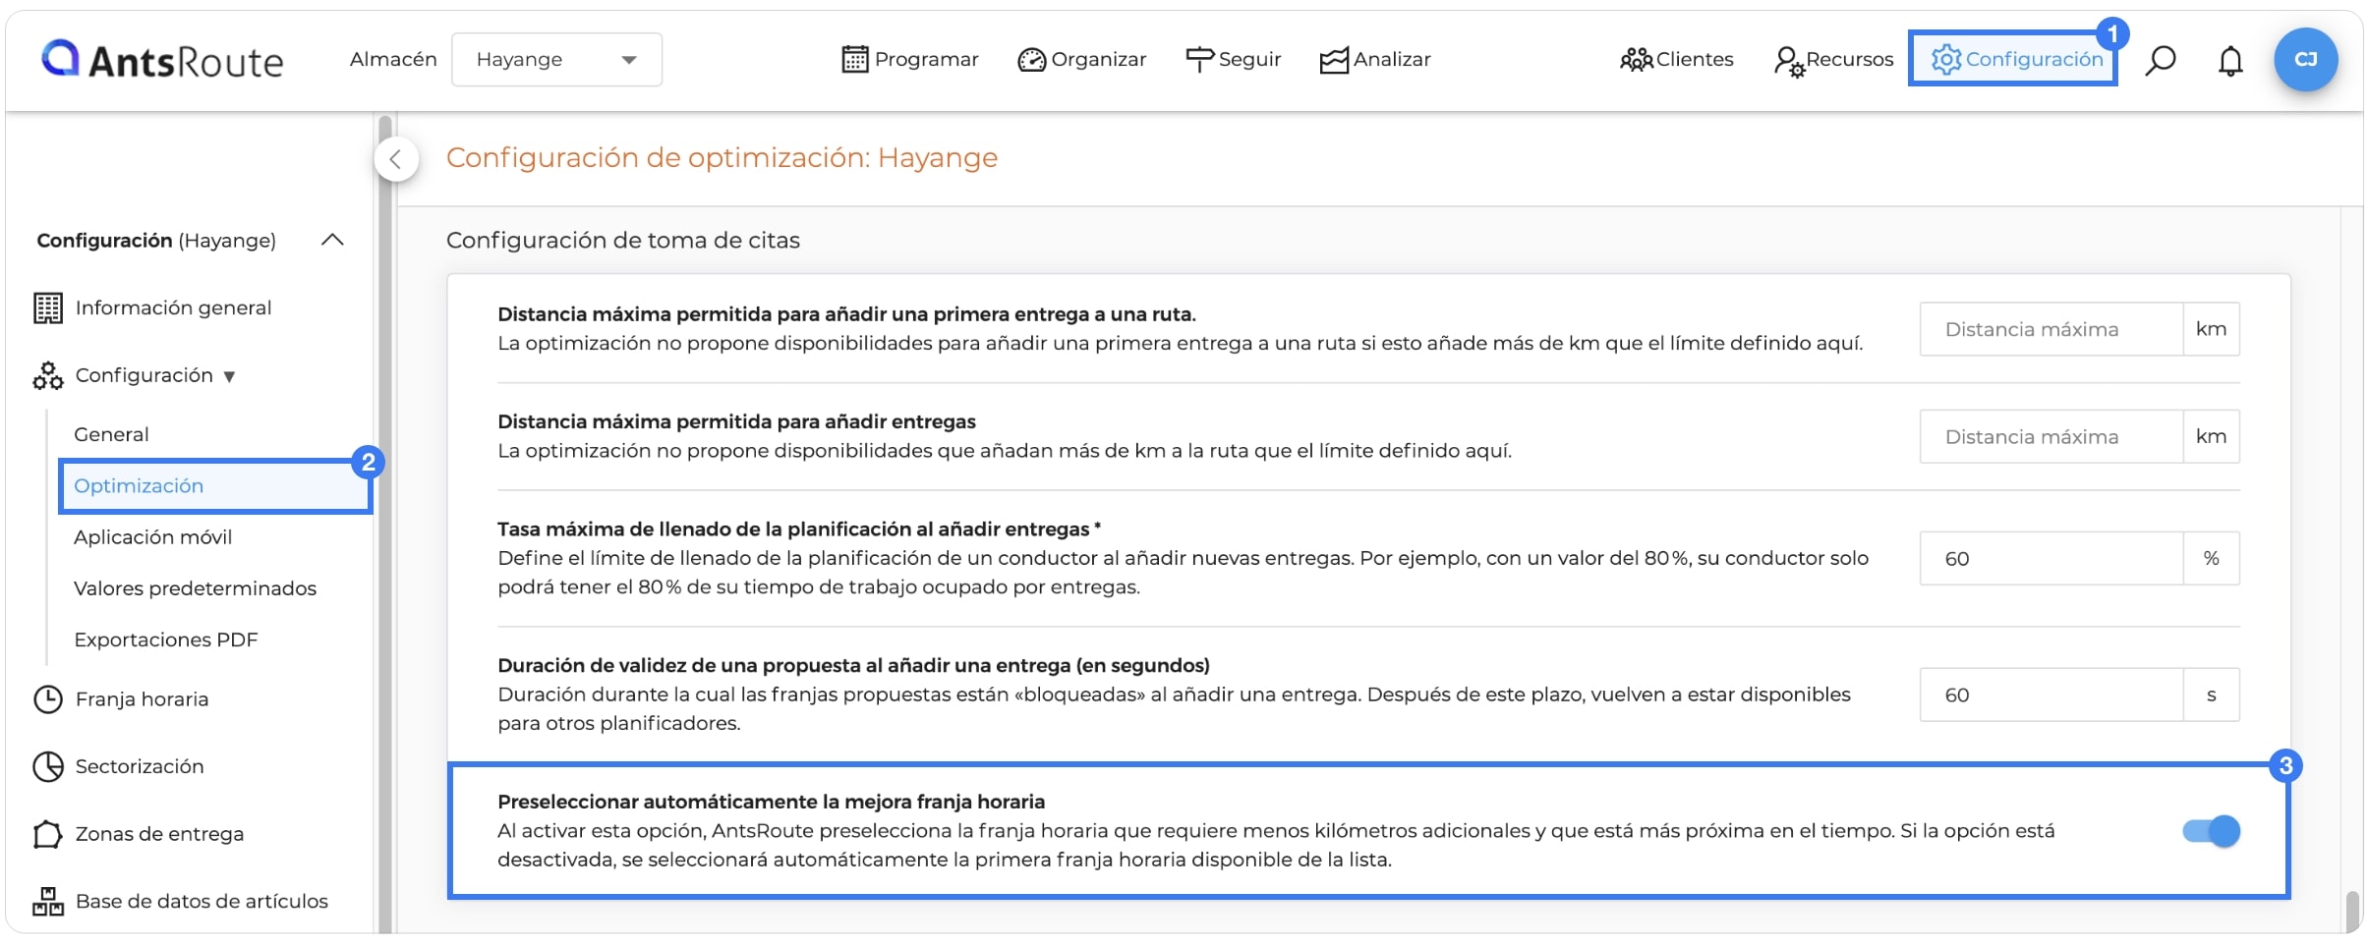
Task: Click the Información general building icon
Action: click(x=48, y=308)
